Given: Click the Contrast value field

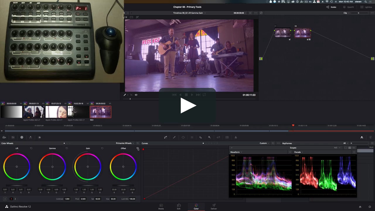Looking at the screenshot, I should coord(67,199).
